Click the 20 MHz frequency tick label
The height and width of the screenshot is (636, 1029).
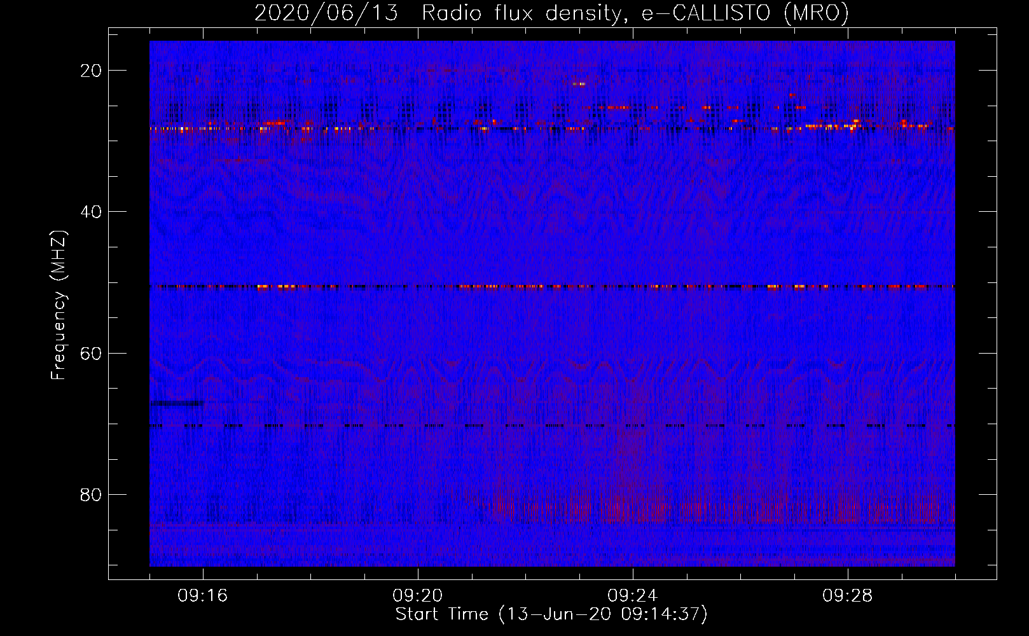pyautogui.click(x=92, y=71)
